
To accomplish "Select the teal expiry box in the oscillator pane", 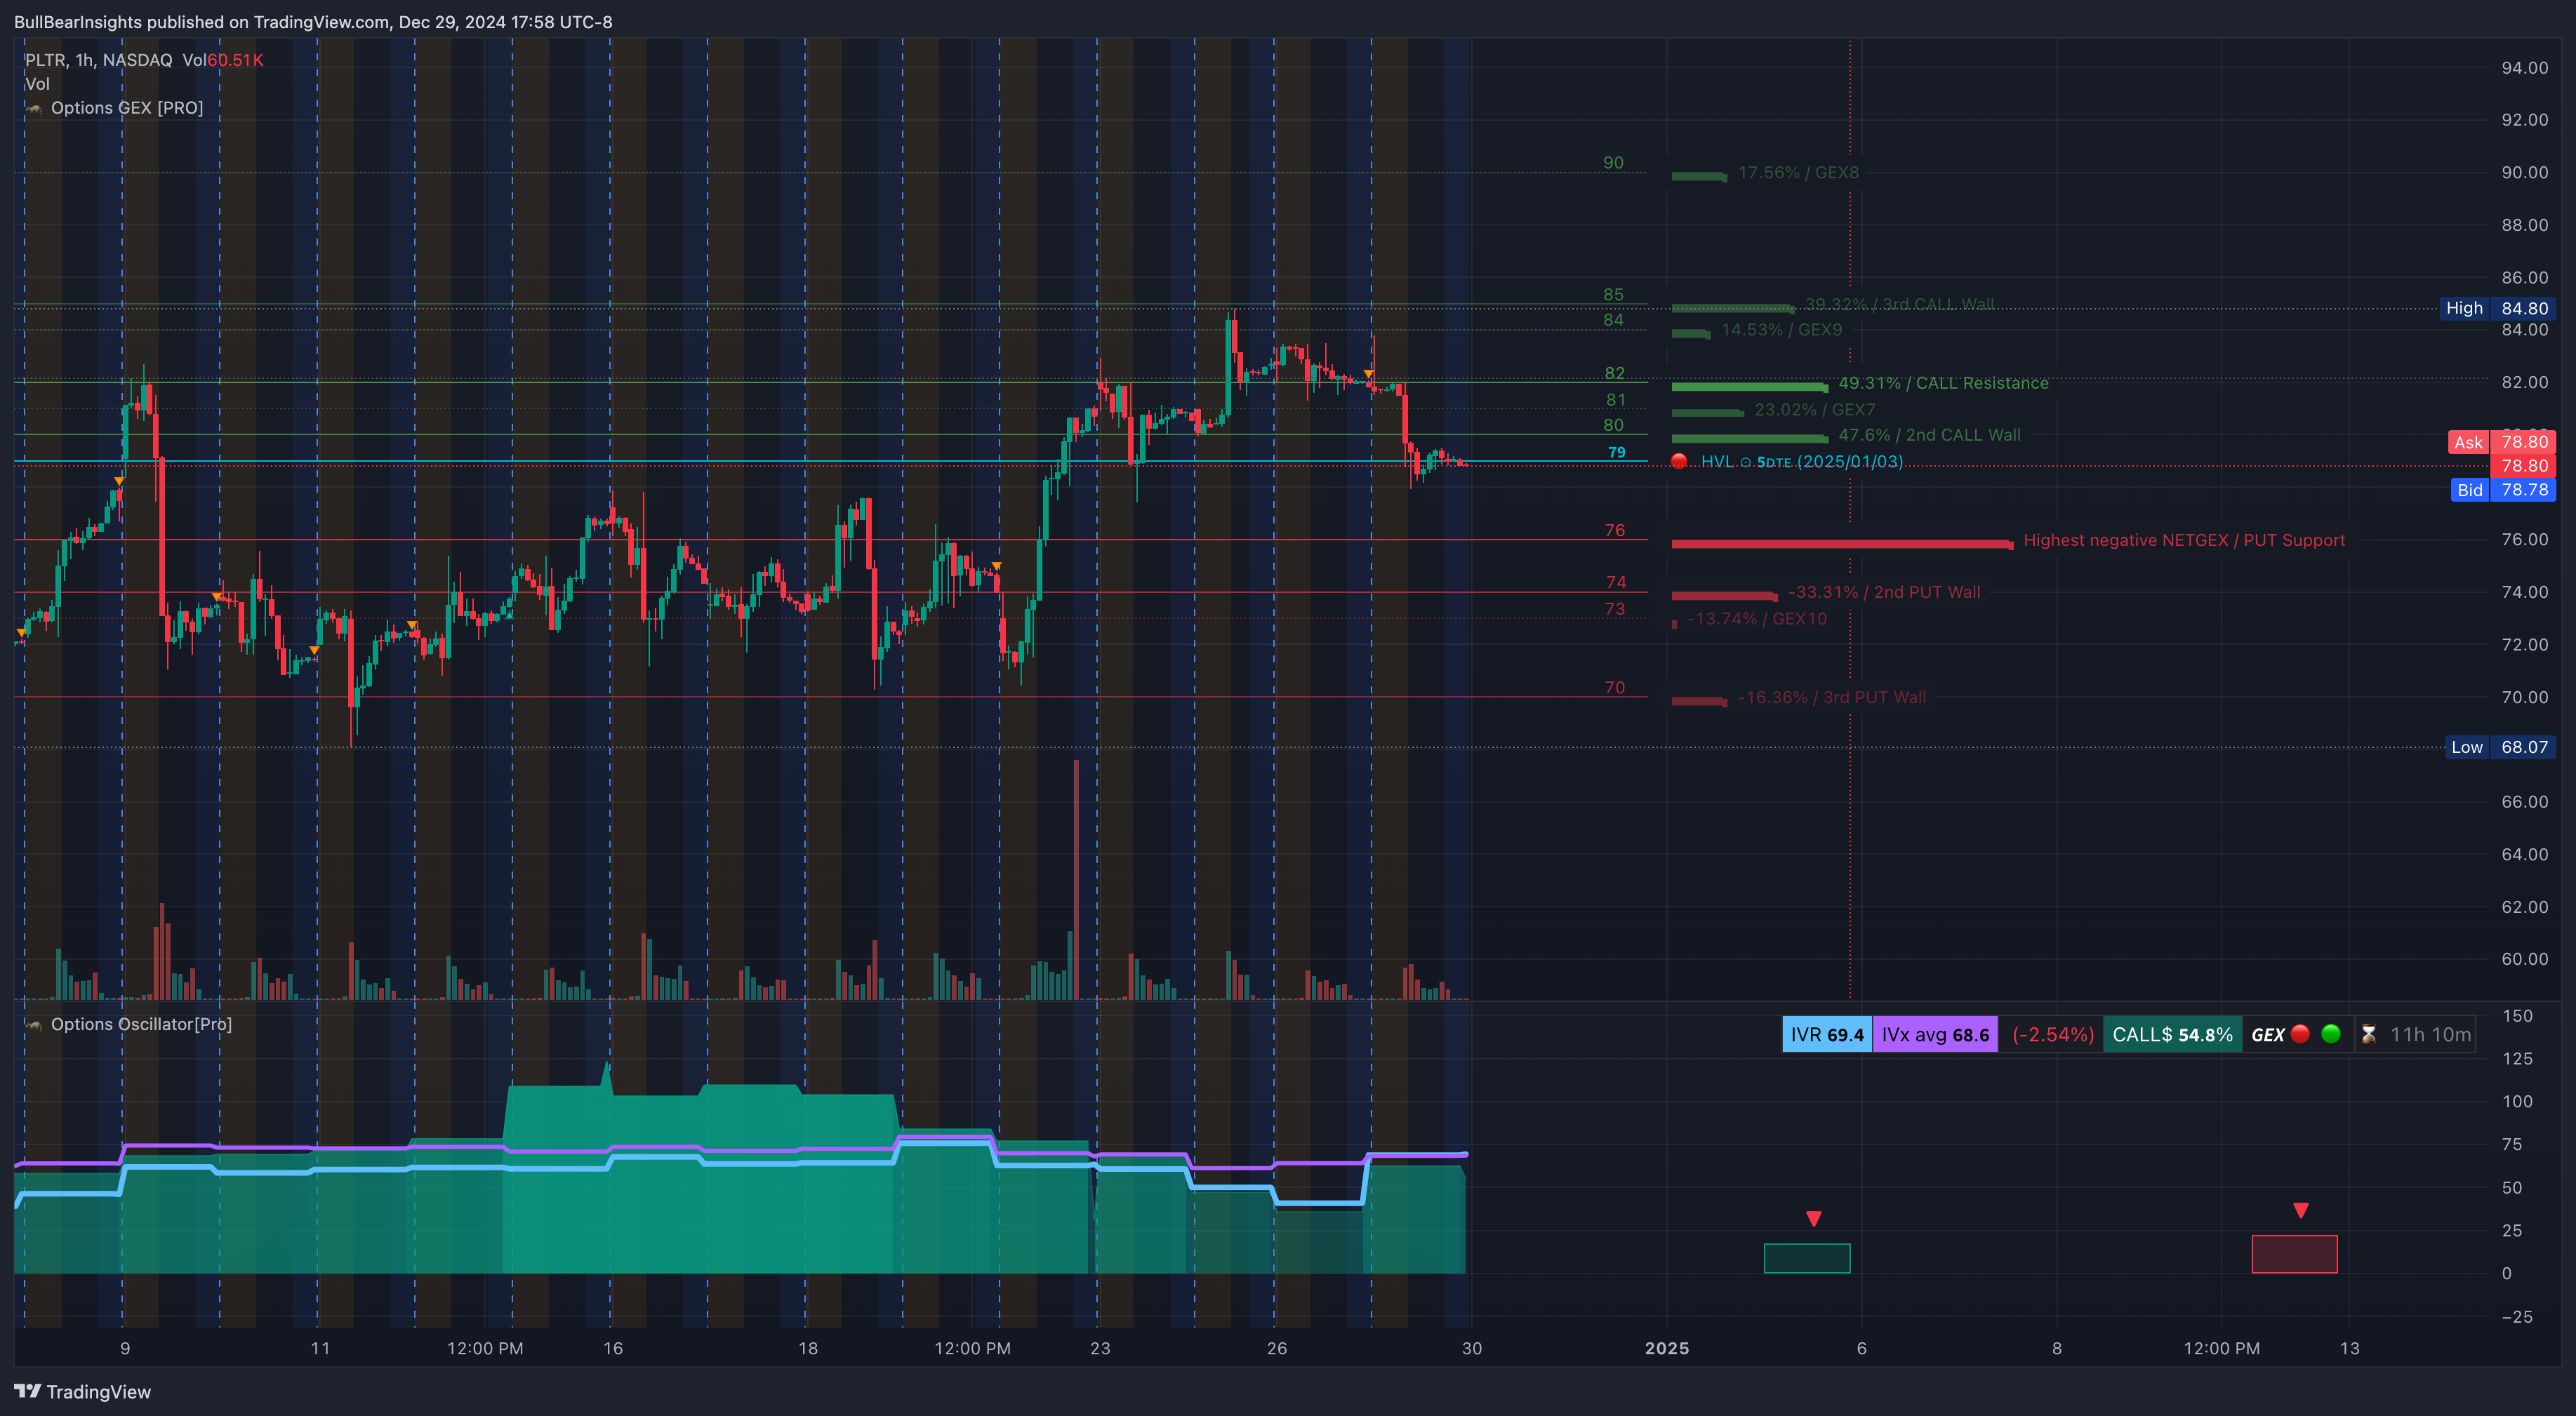I will [1807, 1258].
